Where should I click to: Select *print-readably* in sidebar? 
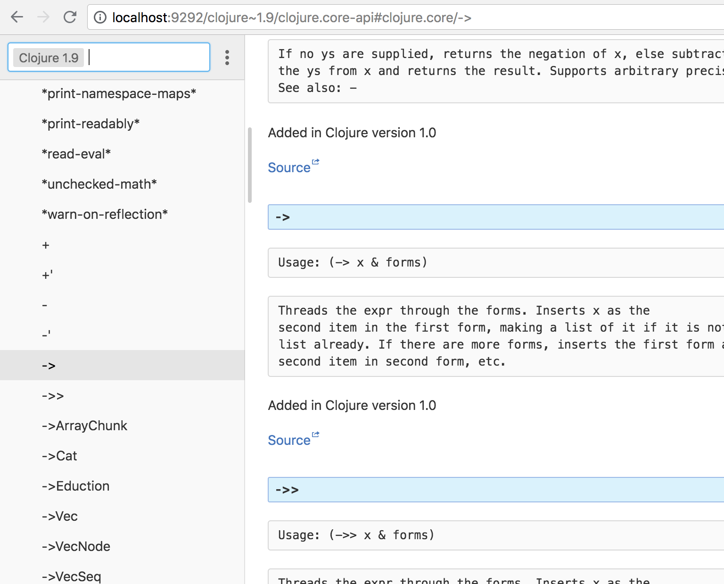point(122,124)
